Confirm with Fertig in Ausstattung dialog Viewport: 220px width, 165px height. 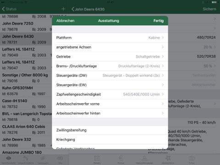click(159, 21)
